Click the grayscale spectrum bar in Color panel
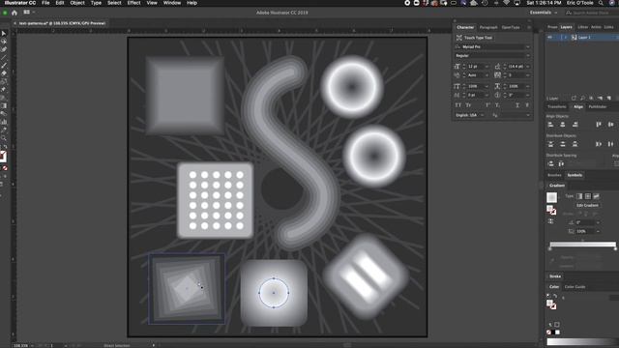This screenshot has width=619, height=348. [582, 341]
